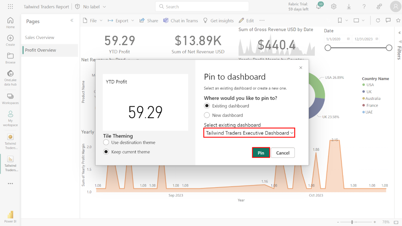Open the app launcher waffle icon
Viewport: 402px width, 226px height.
10,7
